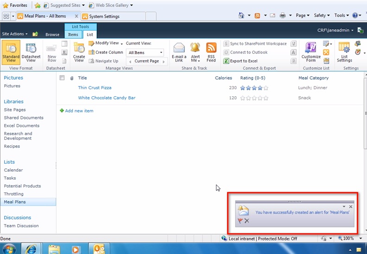Expand the Site Actions menu

(x=15, y=34)
